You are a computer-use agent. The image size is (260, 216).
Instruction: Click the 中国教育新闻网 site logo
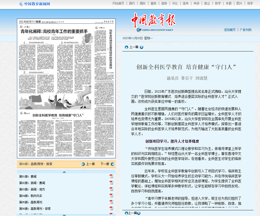[35, 4]
